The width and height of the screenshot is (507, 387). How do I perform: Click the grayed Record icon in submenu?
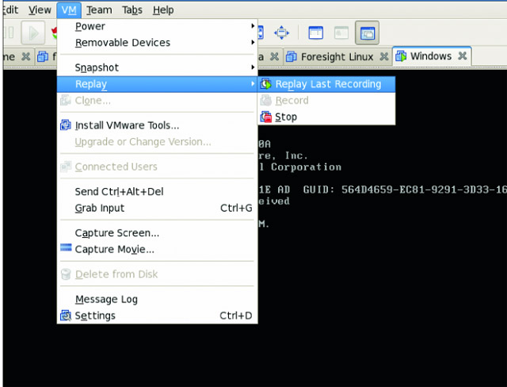click(266, 100)
